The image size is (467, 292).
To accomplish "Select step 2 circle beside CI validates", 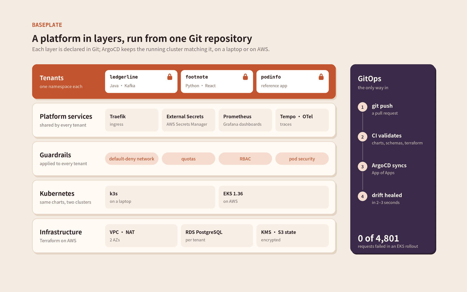I will [x=363, y=137].
